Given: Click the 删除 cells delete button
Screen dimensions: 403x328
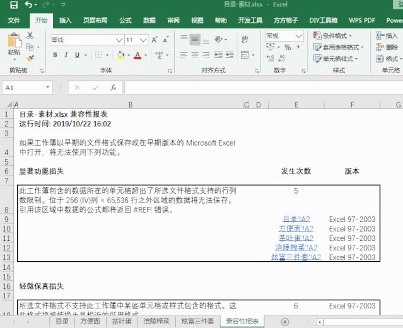Looking at the screenshot, I should click(387, 47).
